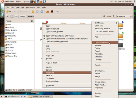This screenshot has width=136, height=98.
Task: Click the zoom in magnifier icon
Action: 114,17
